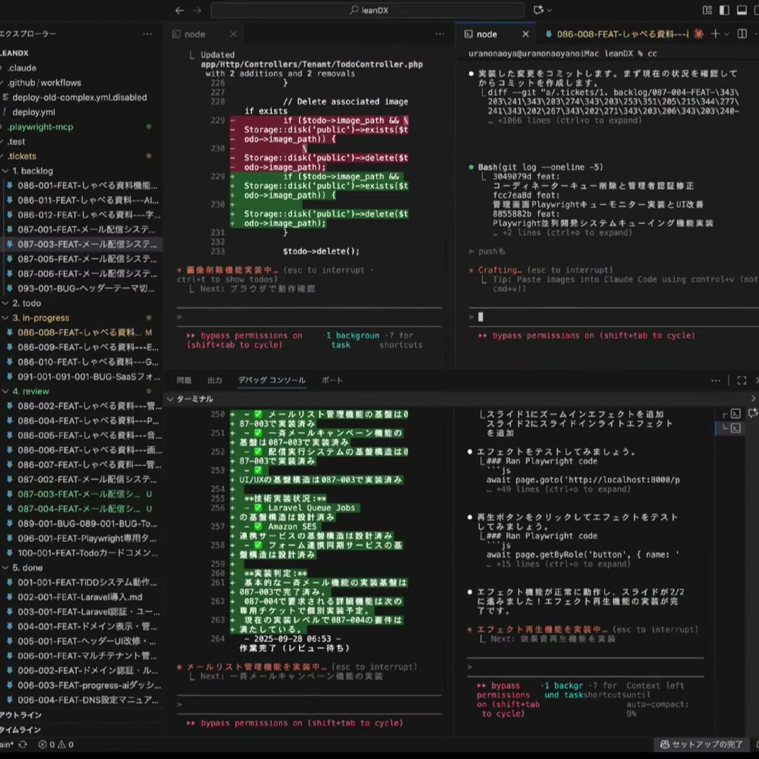This screenshot has height=759, width=759.
Task: Open the 006-004-FEAT-DNS done file
Action: (88, 700)
